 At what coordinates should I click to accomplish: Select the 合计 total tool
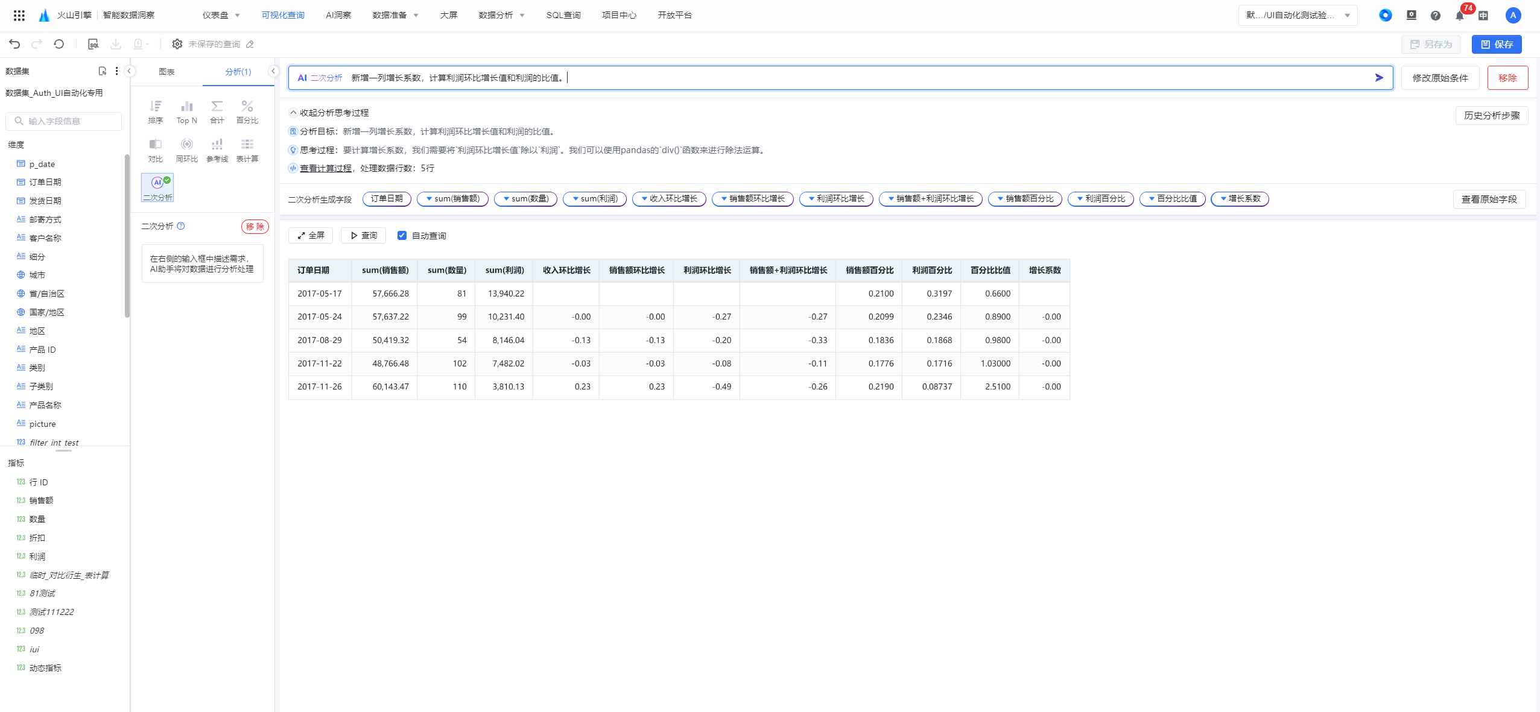(217, 112)
